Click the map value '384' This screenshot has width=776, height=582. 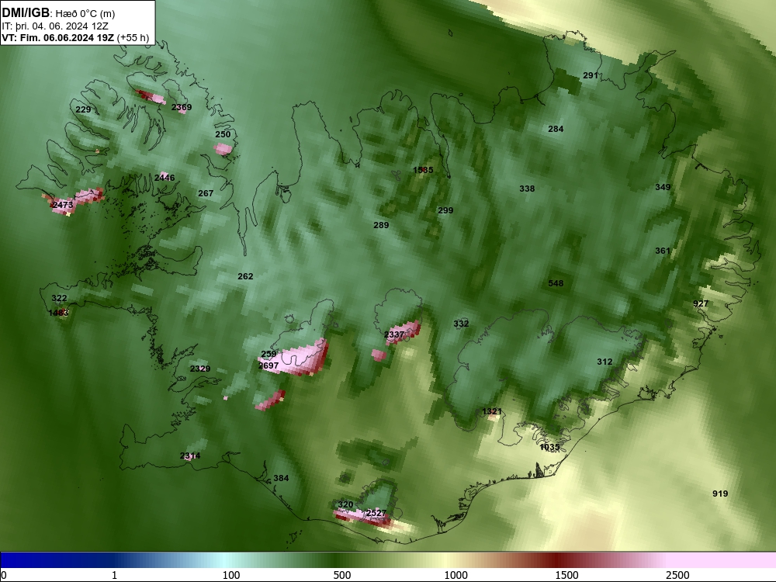click(281, 478)
